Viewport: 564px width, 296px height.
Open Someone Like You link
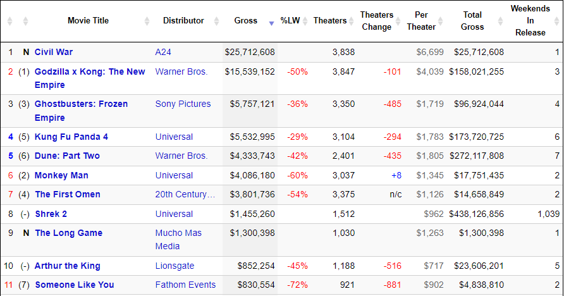point(75,285)
